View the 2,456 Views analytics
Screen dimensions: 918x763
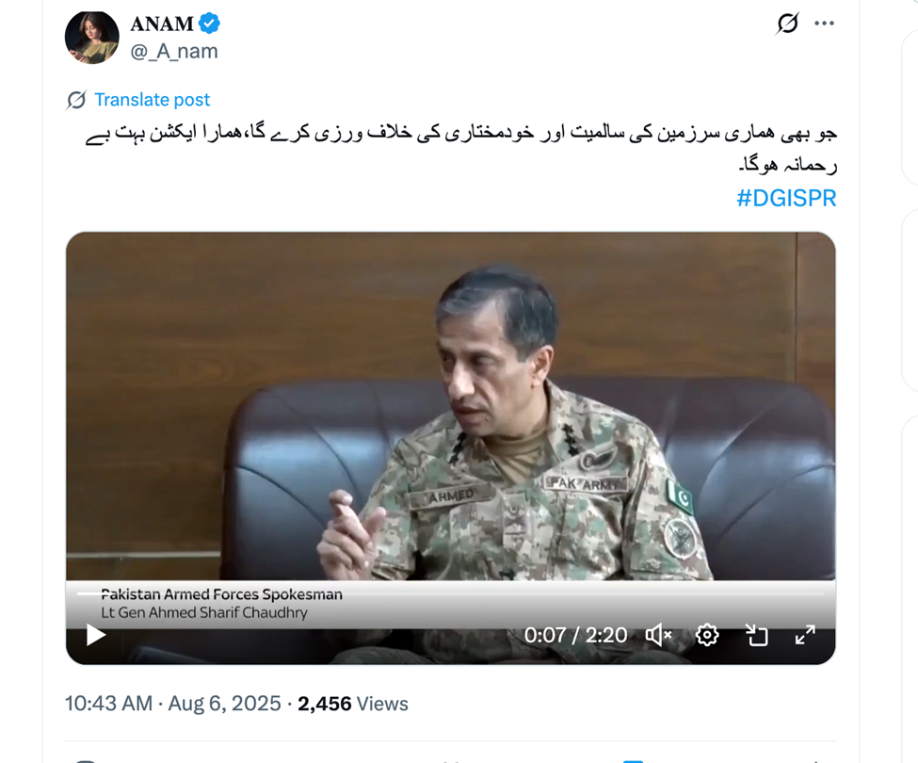point(353,704)
